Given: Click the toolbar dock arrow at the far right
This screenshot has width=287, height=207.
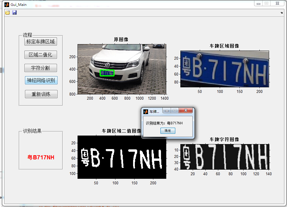Looking at the screenshot, I should click(281, 13).
